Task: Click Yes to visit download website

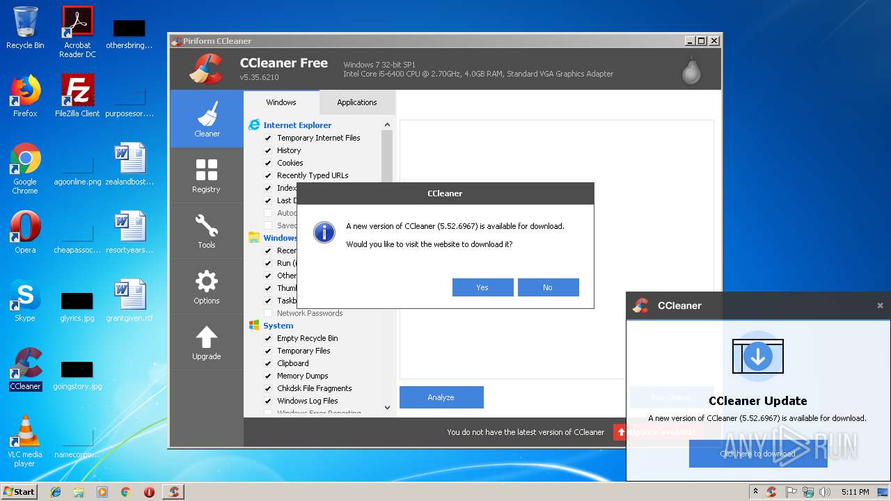Action: click(482, 287)
